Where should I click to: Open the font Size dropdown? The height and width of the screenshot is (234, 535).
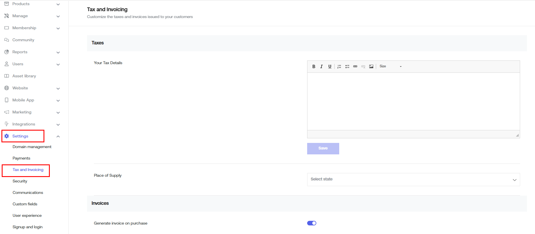(x=390, y=66)
